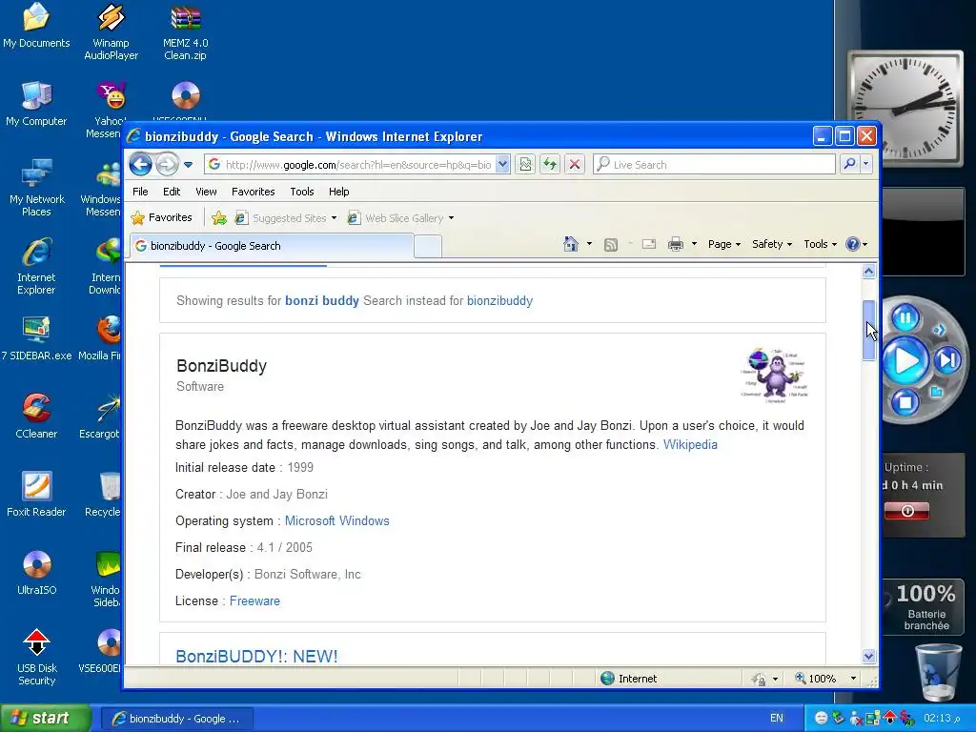Select the CCleaner desktop icon

(x=36, y=416)
